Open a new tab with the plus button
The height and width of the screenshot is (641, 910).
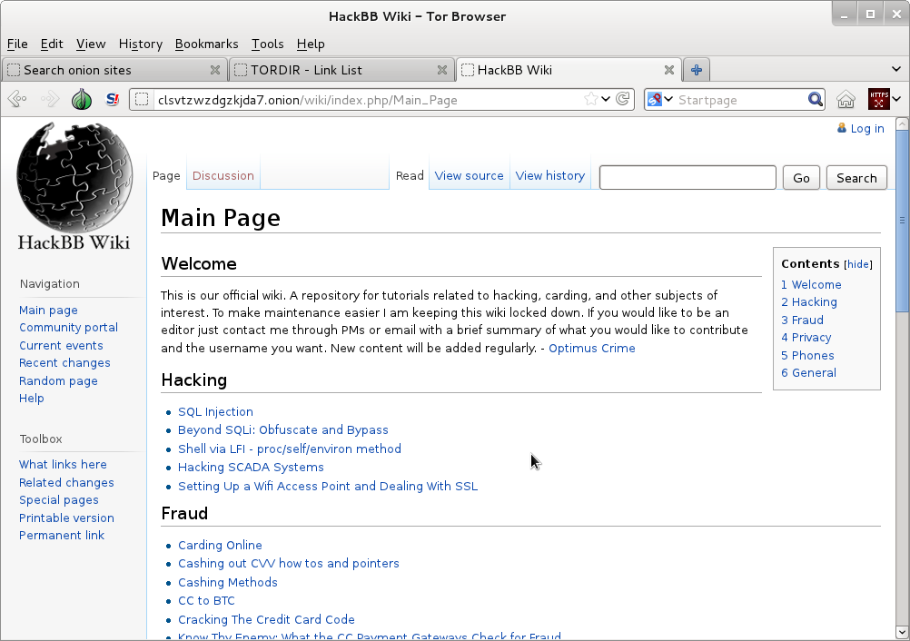click(x=696, y=69)
